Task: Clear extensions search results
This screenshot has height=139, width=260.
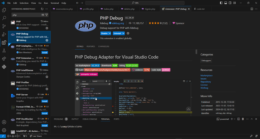Action: tap(43, 15)
